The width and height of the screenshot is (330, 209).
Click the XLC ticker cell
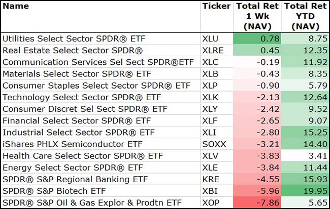point(210,62)
